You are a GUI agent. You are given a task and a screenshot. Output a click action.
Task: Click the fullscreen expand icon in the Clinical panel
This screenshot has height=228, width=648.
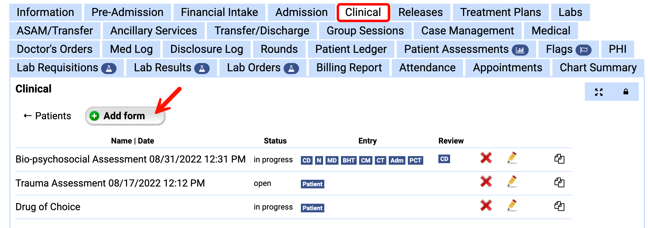click(598, 91)
